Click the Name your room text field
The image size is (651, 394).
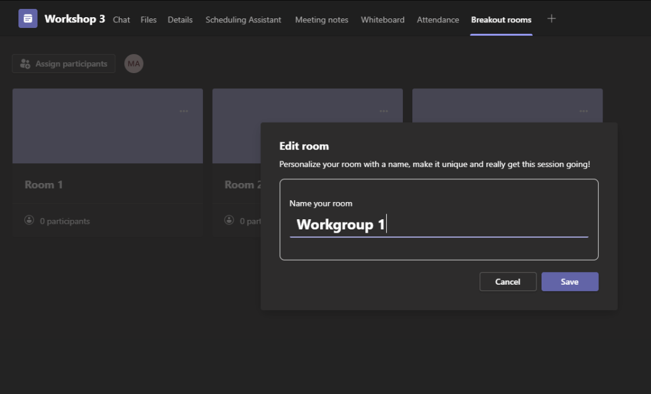tap(438, 225)
